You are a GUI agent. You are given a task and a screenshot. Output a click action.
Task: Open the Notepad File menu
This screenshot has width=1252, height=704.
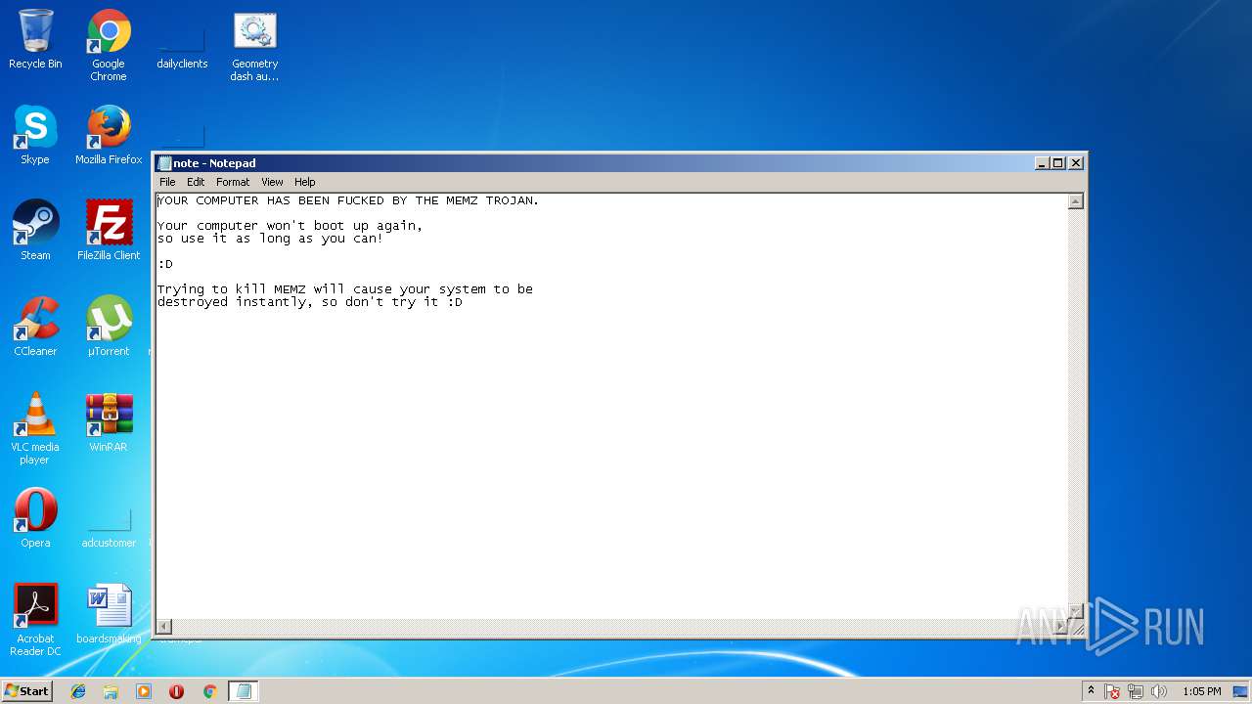(167, 182)
